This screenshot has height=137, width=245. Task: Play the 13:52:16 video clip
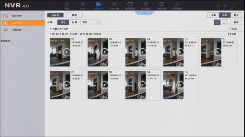[180, 52]
